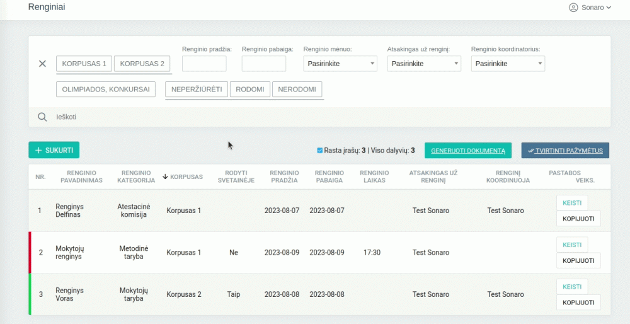Select the Nerodomi status filter

(x=297, y=90)
